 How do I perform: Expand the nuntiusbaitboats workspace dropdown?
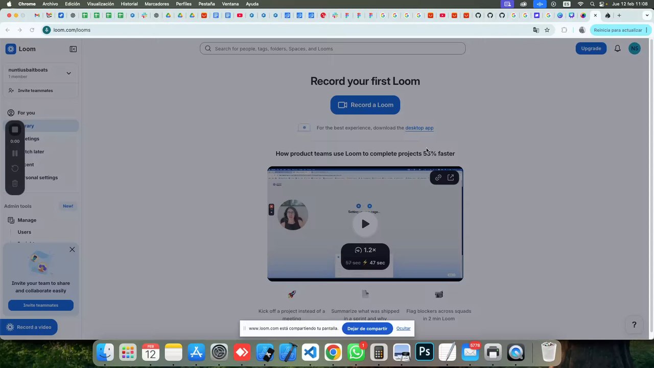[x=68, y=73]
